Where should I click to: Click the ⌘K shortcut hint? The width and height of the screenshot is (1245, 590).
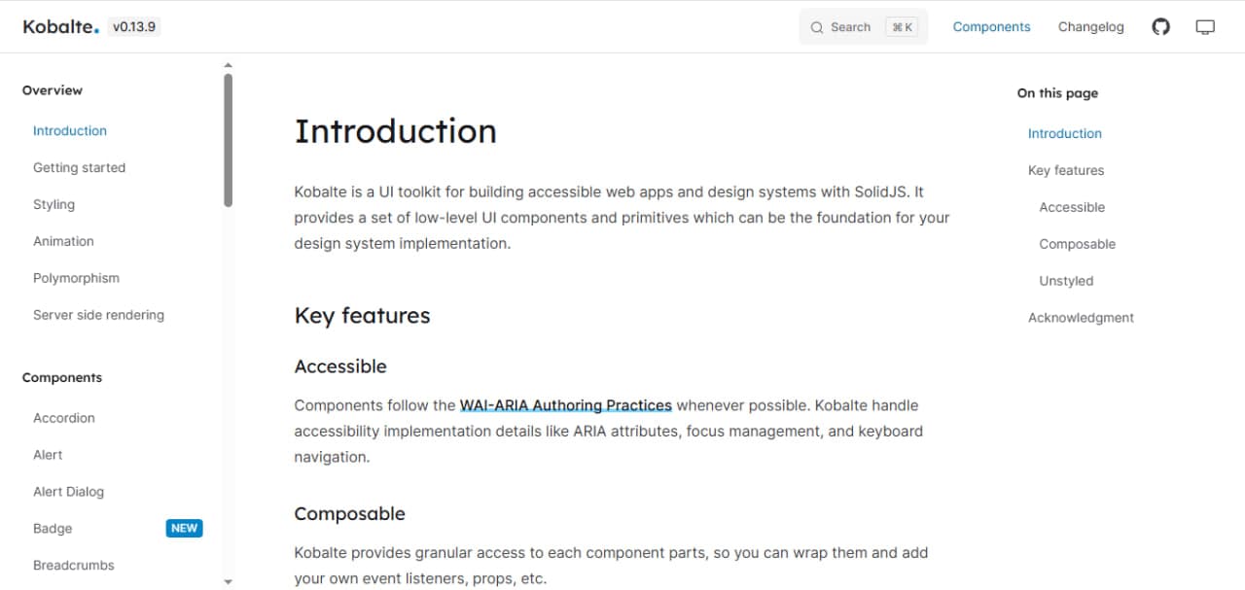click(x=902, y=27)
